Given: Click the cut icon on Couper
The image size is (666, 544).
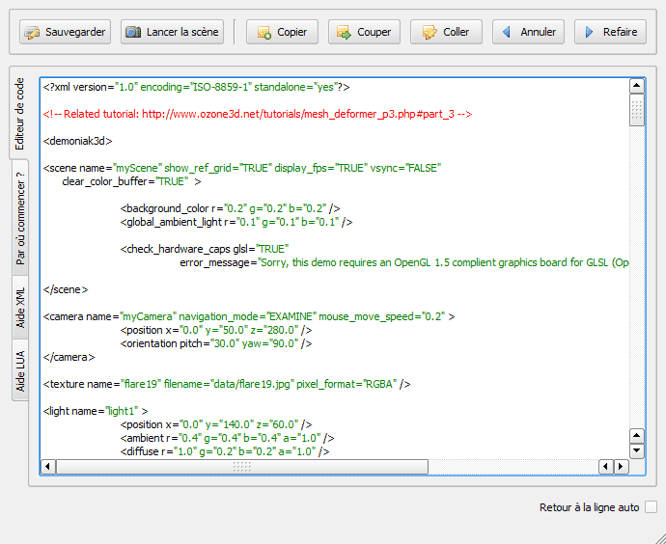Looking at the screenshot, I should click(x=344, y=33).
